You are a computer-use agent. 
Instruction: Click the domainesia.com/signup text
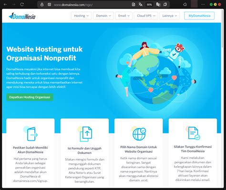(x=31, y=181)
